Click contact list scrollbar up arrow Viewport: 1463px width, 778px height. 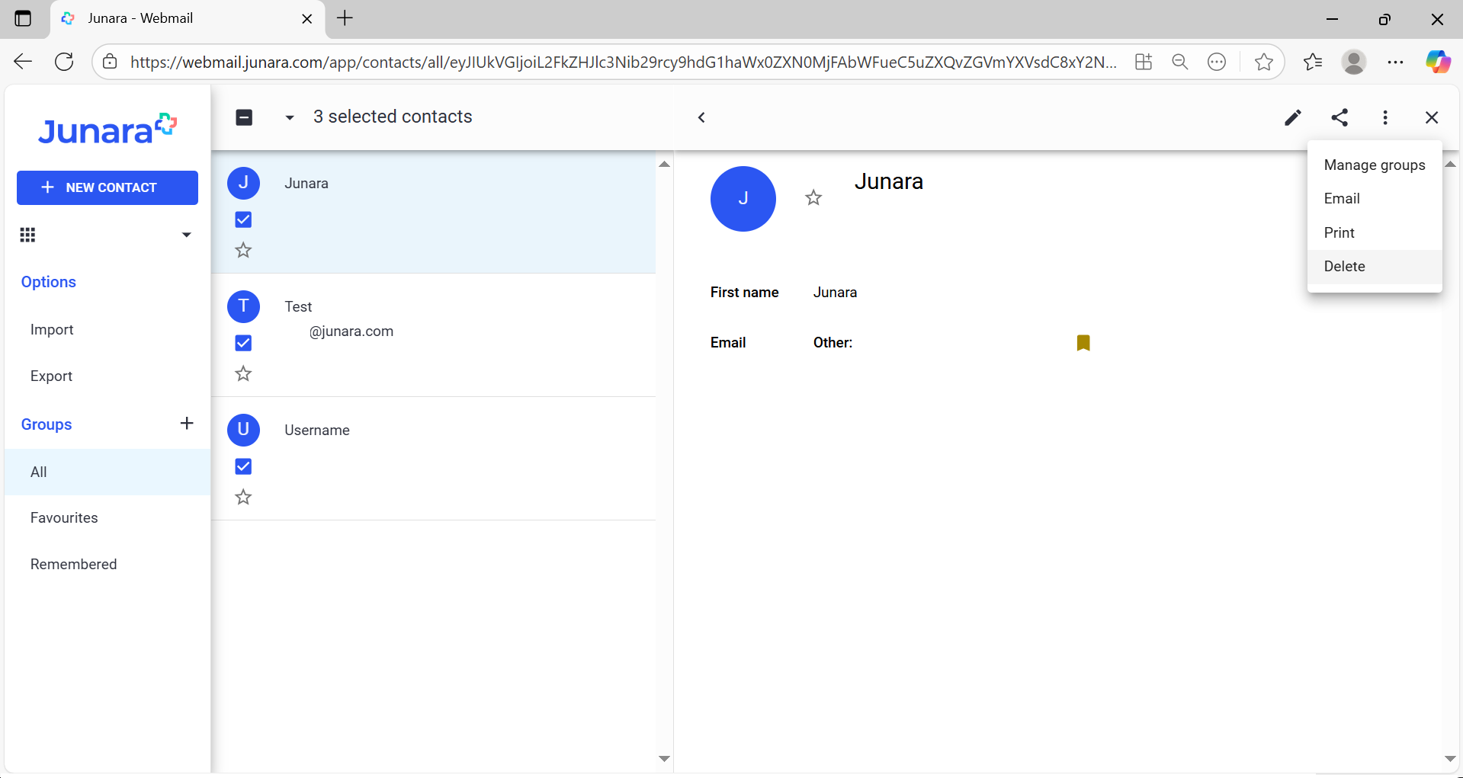coord(664,164)
